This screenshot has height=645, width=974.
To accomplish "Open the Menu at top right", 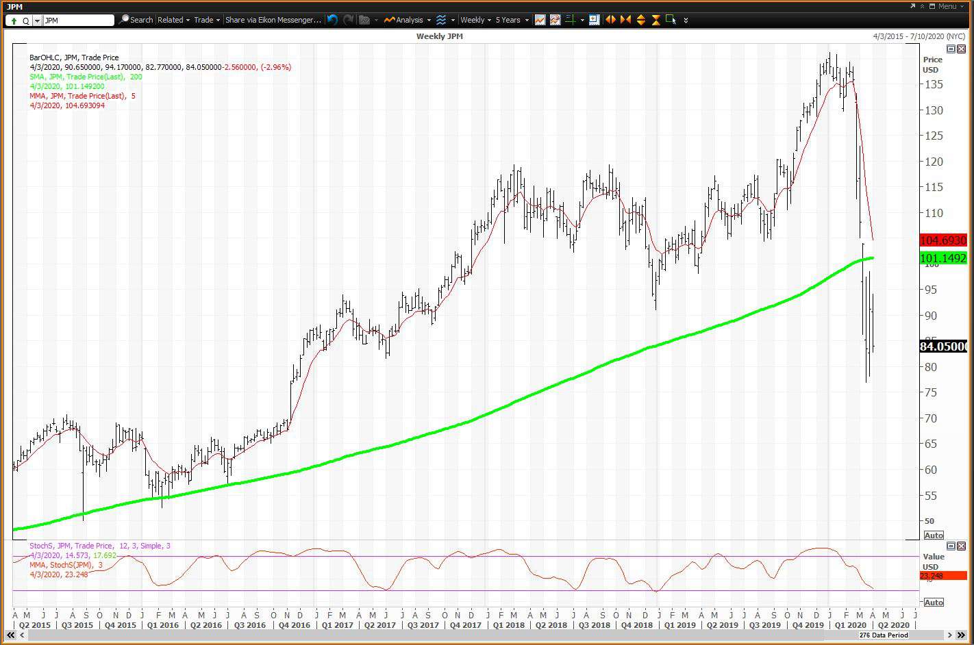I will pos(947,5).
